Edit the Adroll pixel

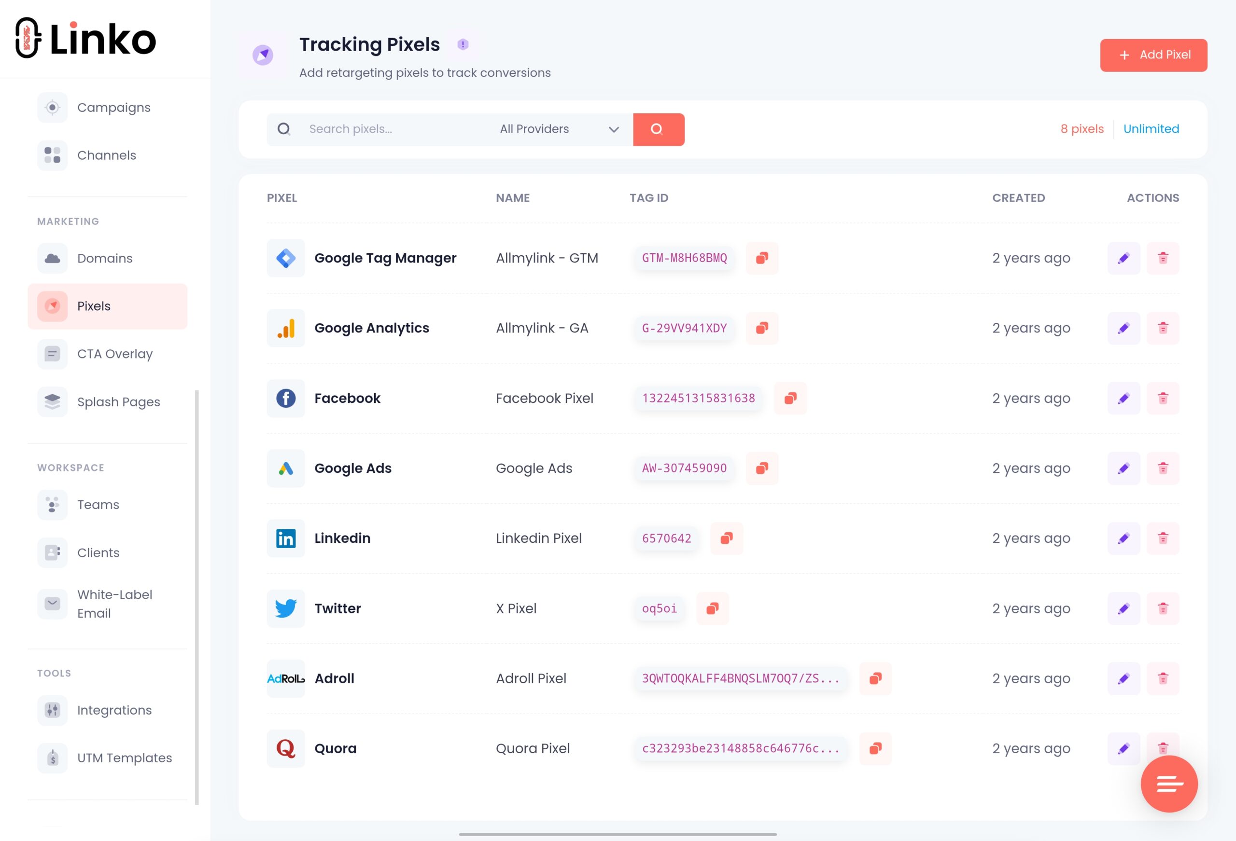(x=1124, y=678)
